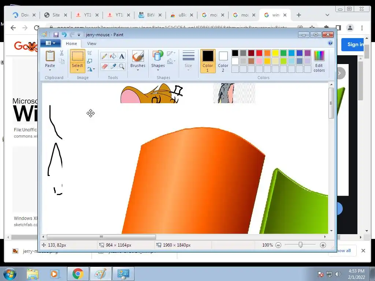This screenshot has height=281, width=375.
Task: Expand the Shapes dropdown arrow
Action: [x=158, y=70]
